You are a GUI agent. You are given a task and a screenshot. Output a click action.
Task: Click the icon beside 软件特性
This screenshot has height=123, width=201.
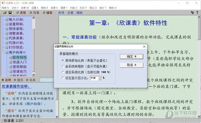(11, 57)
